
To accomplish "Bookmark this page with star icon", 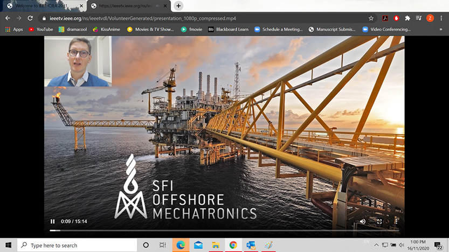I will (371, 18).
